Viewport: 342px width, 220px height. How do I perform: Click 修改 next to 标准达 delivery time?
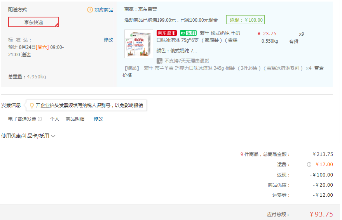click(108, 40)
